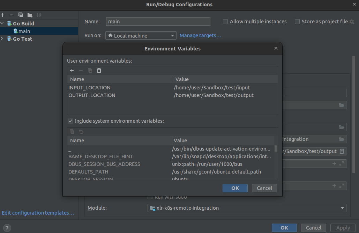The image size is (359, 233).
Task: Click value unix:path=/run/user/1000/bus
Action: (207, 164)
